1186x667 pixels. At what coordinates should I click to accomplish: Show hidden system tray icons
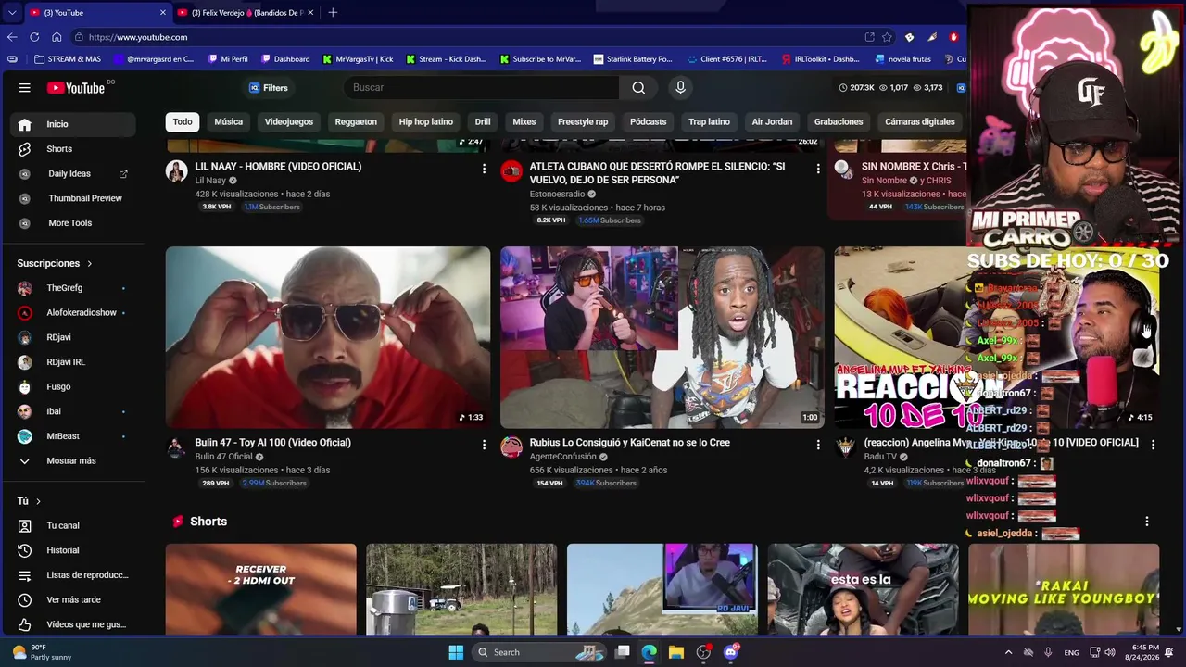(1009, 652)
